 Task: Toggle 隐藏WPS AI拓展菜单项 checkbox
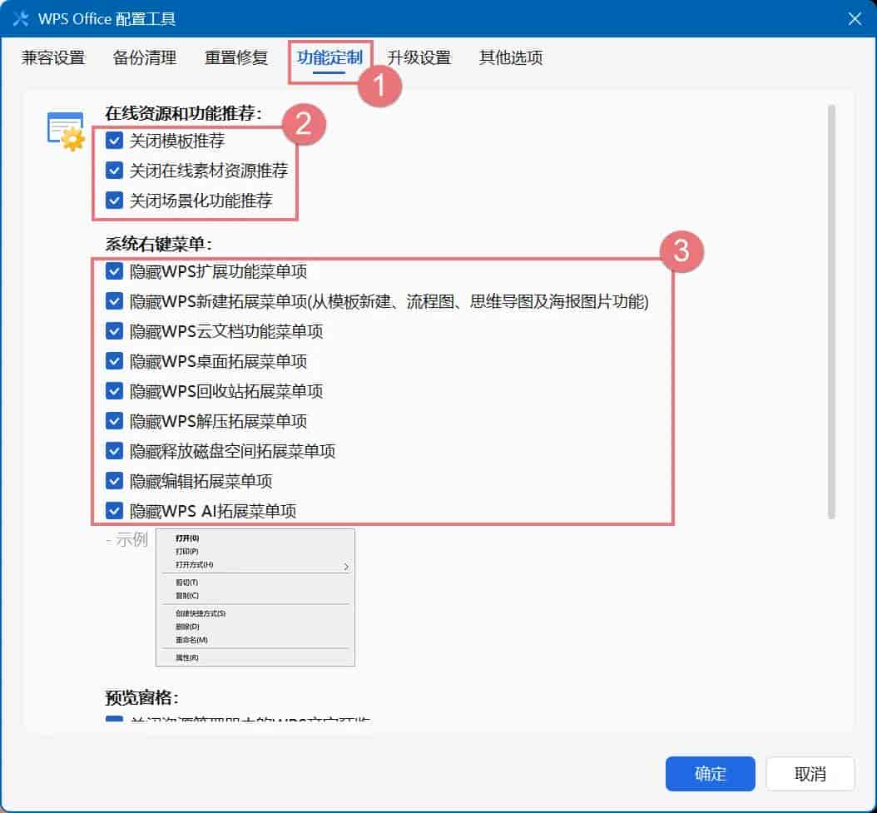tap(114, 510)
